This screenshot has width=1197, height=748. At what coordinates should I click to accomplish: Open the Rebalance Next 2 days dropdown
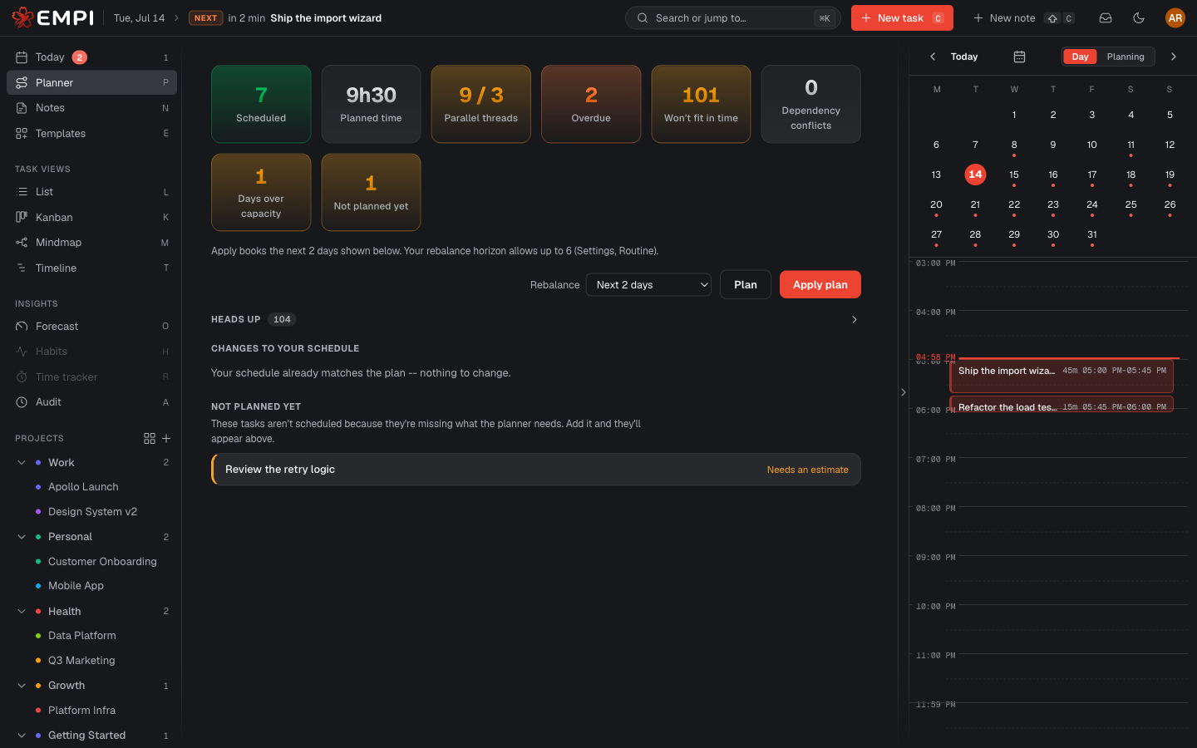(x=648, y=284)
